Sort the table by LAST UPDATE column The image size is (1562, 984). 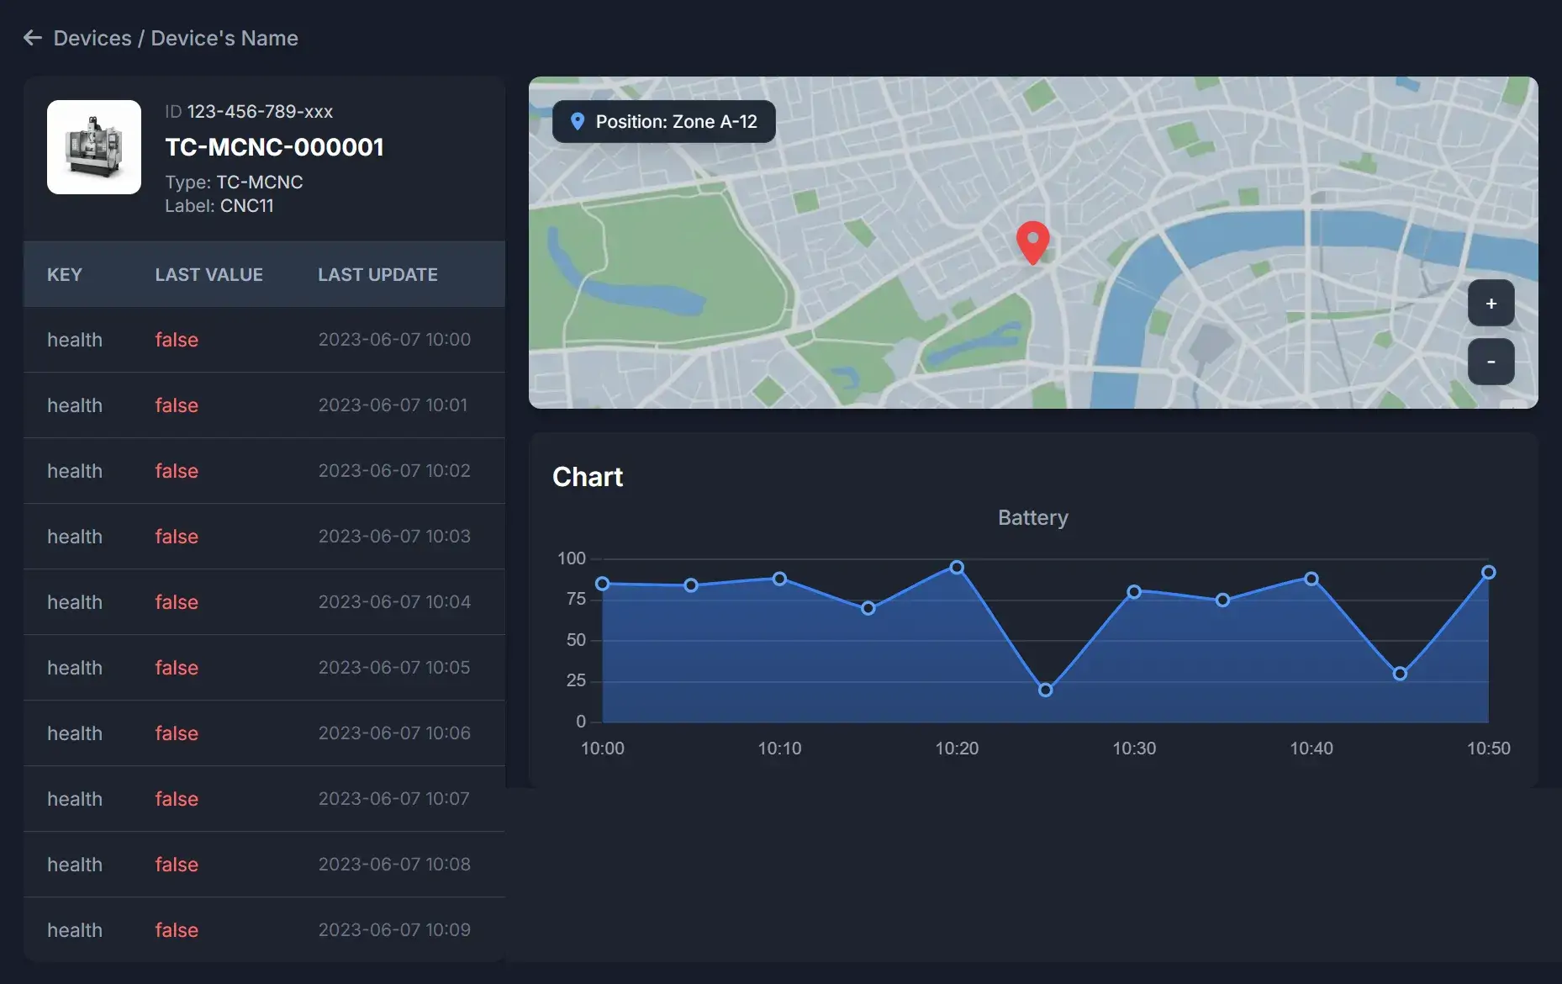click(x=378, y=273)
